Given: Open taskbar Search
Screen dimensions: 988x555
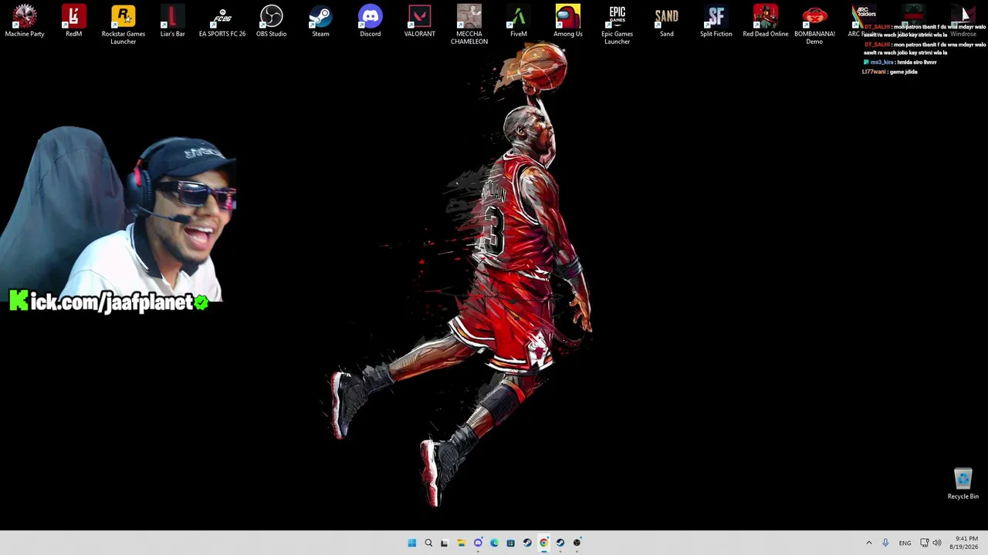Looking at the screenshot, I should click(x=428, y=543).
